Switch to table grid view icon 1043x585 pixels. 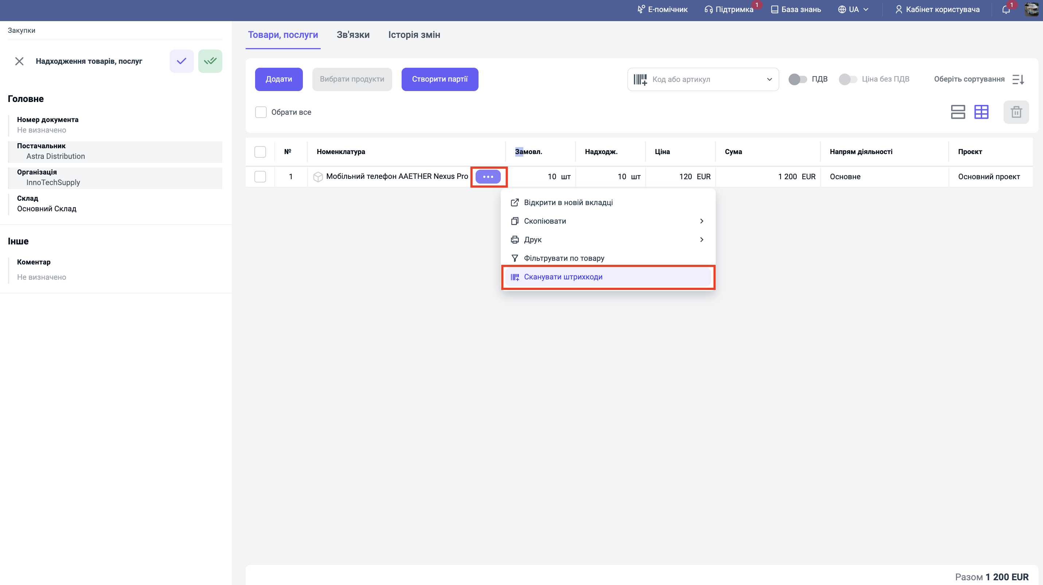point(981,112)
